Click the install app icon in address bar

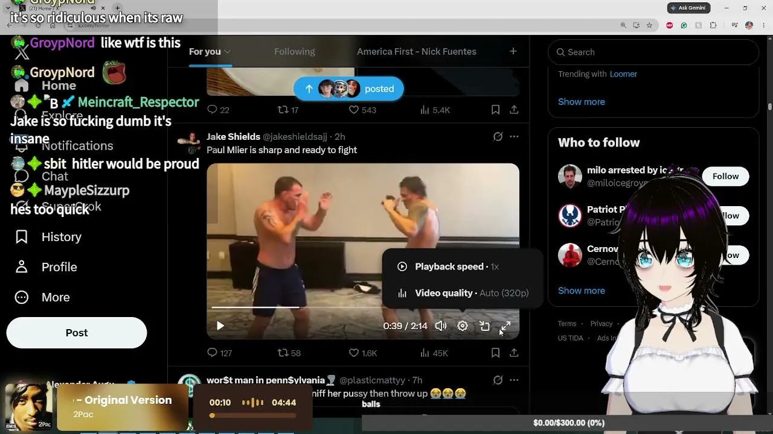coord(637,25)
